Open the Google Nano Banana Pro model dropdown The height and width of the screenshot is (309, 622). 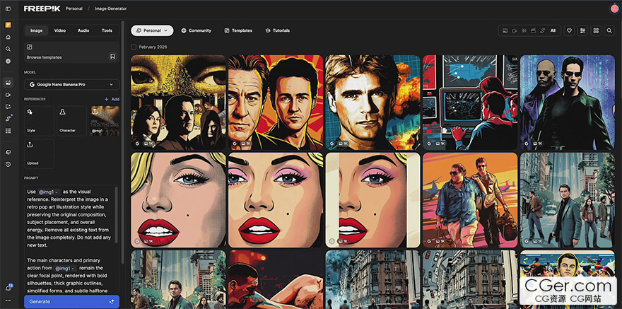click(x=71, y=84)
